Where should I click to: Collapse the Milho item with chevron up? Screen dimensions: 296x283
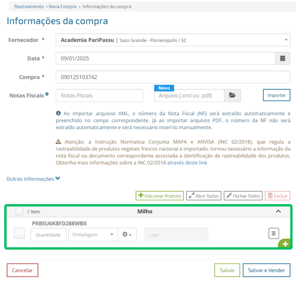278,211
